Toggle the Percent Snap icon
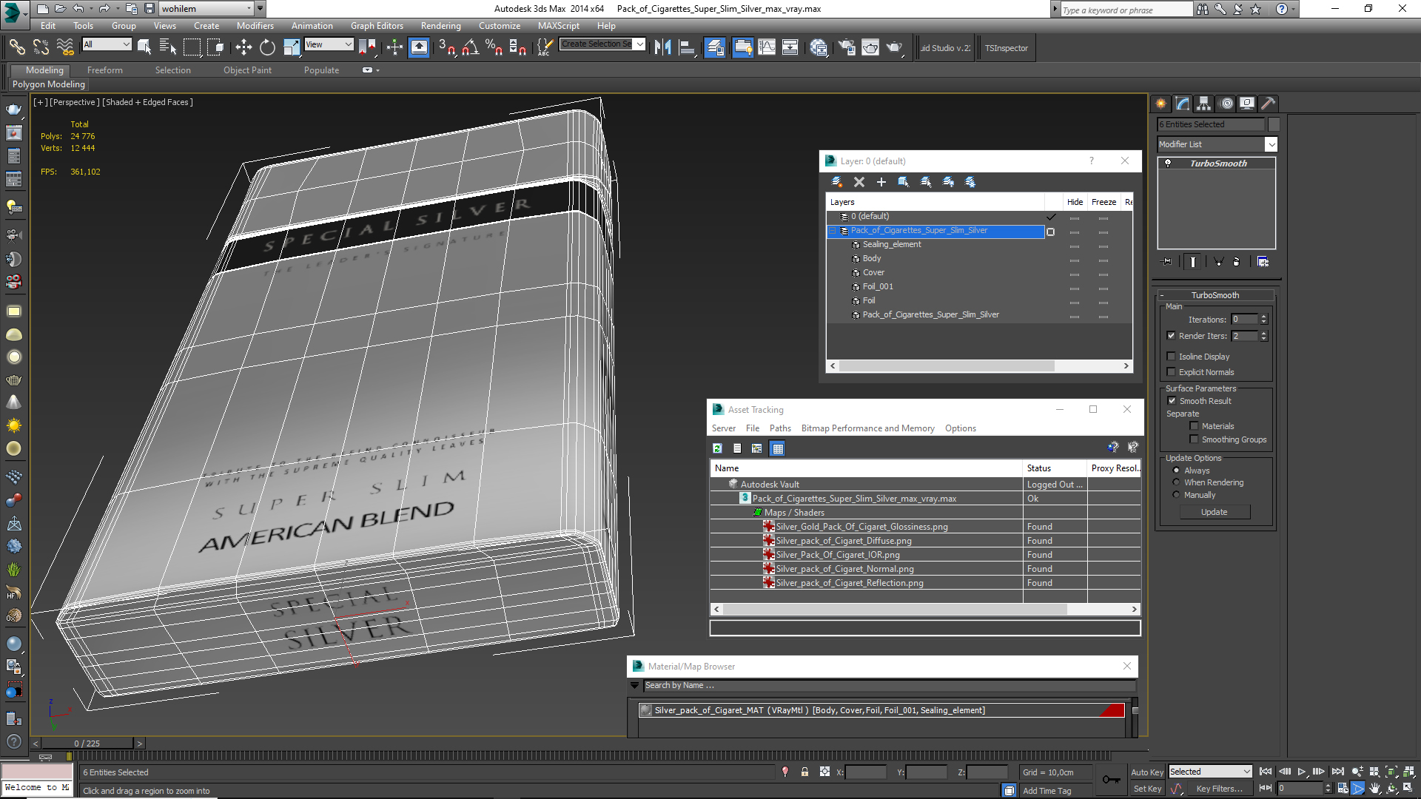This screenshot has width=1421, height=799. point(494,48)
